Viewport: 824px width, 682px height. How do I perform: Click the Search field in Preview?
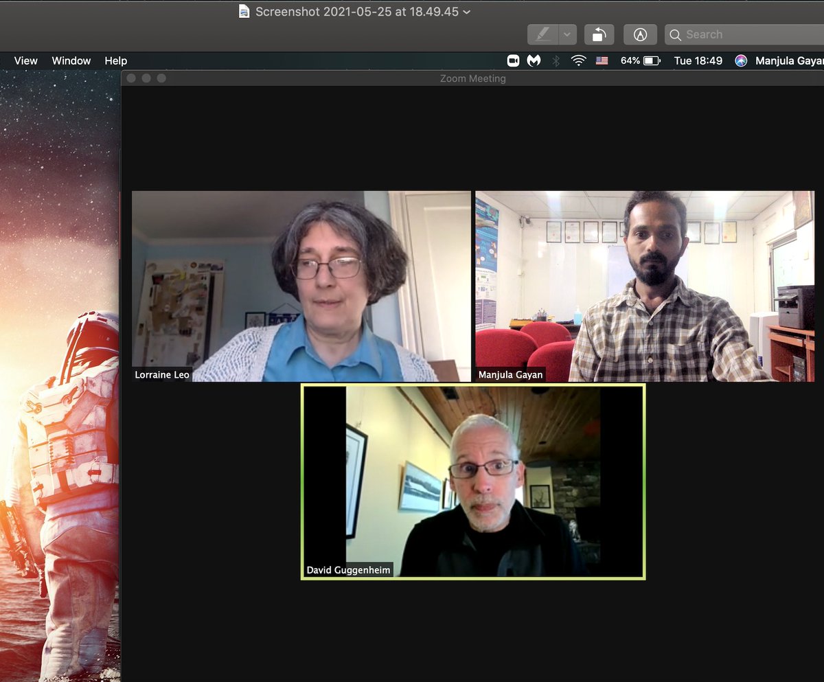744,34
